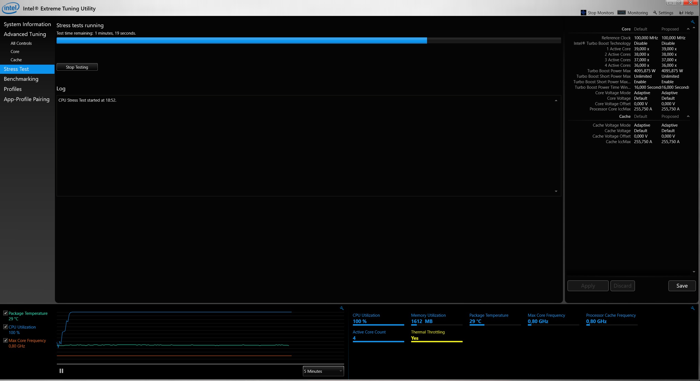This screenshot has width=700, height=381.
Task: Click the Help question mark icon
Action: pyautogui.click(x=681, y=13)
